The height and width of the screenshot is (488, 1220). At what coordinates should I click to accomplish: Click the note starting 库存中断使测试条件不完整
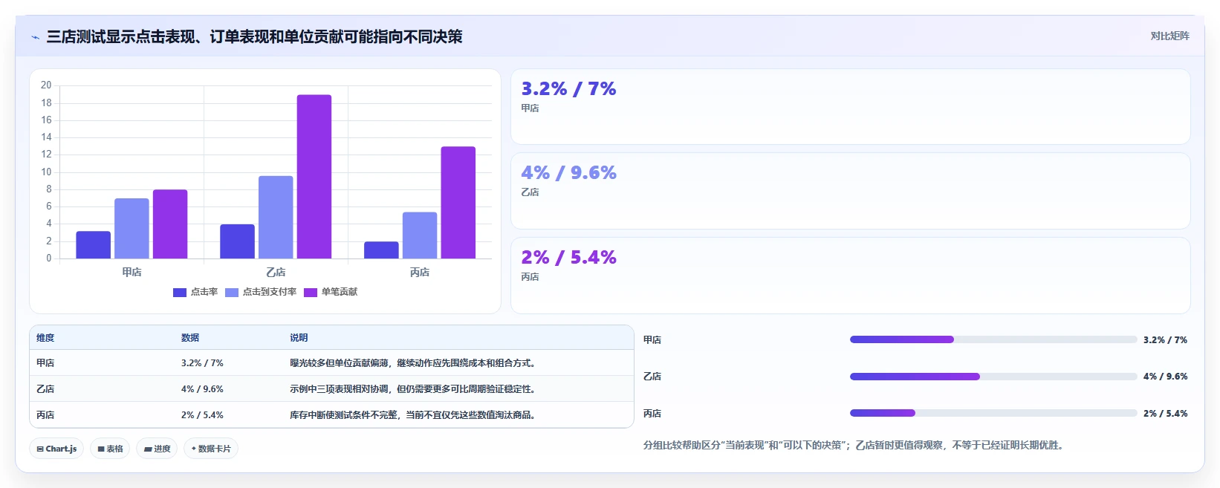(x=414, y=415)
